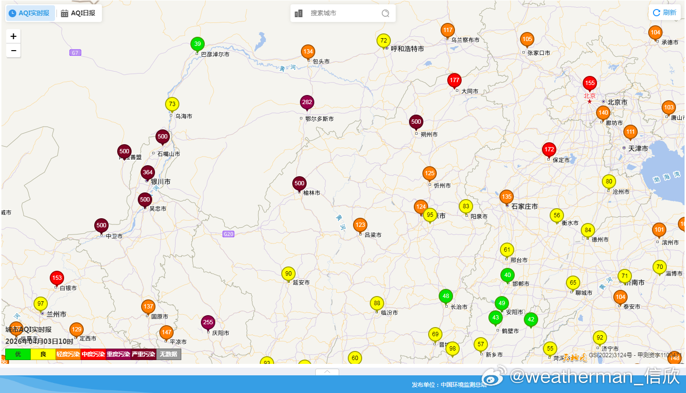Open the green 48 marker at 长治市

click(x=446, y=296)
